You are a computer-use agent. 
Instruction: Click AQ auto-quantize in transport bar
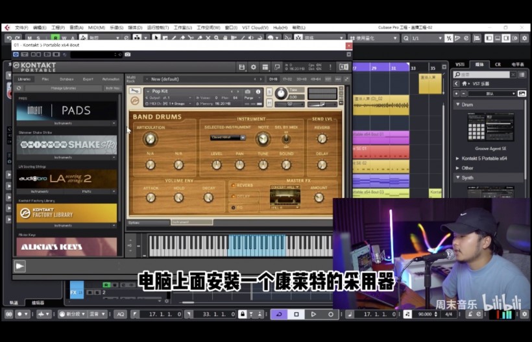coord(120,314)
